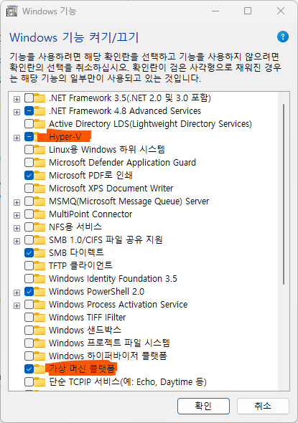This screenshot has height=423, width=298.
Task: Click folder icon of MultiPoint Connector
Action: point(39,214)
